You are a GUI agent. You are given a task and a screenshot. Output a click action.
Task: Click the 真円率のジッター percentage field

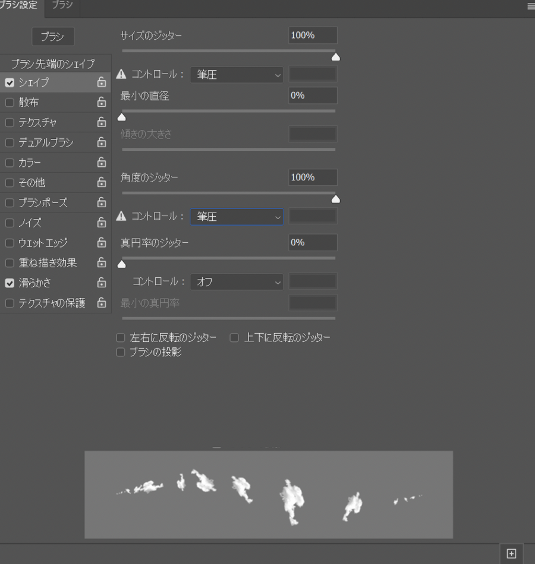point(313,242)
